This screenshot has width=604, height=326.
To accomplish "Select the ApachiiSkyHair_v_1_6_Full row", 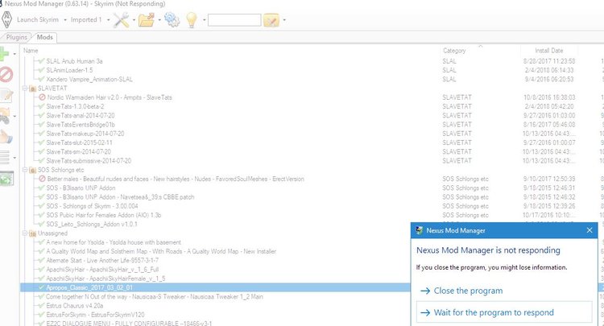I will click(102, 270).
